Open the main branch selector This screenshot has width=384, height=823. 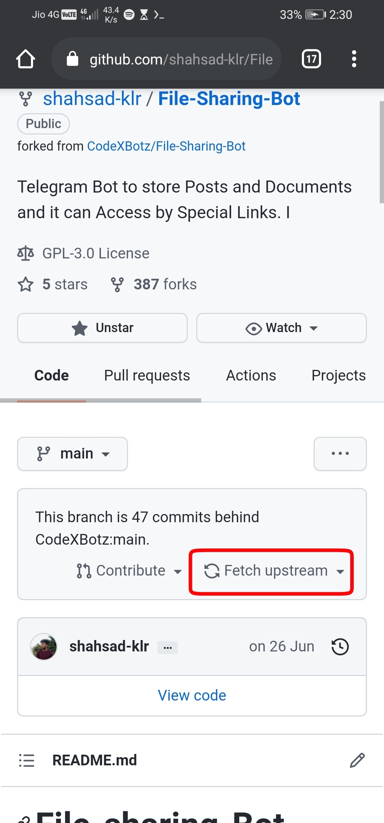[73, 454]
